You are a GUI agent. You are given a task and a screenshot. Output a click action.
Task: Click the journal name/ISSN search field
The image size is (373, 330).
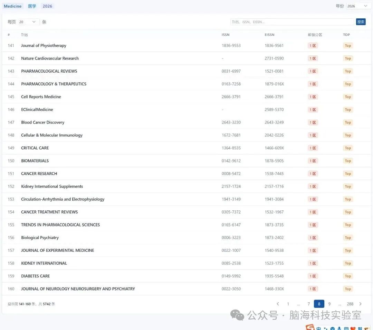[293, 22]
